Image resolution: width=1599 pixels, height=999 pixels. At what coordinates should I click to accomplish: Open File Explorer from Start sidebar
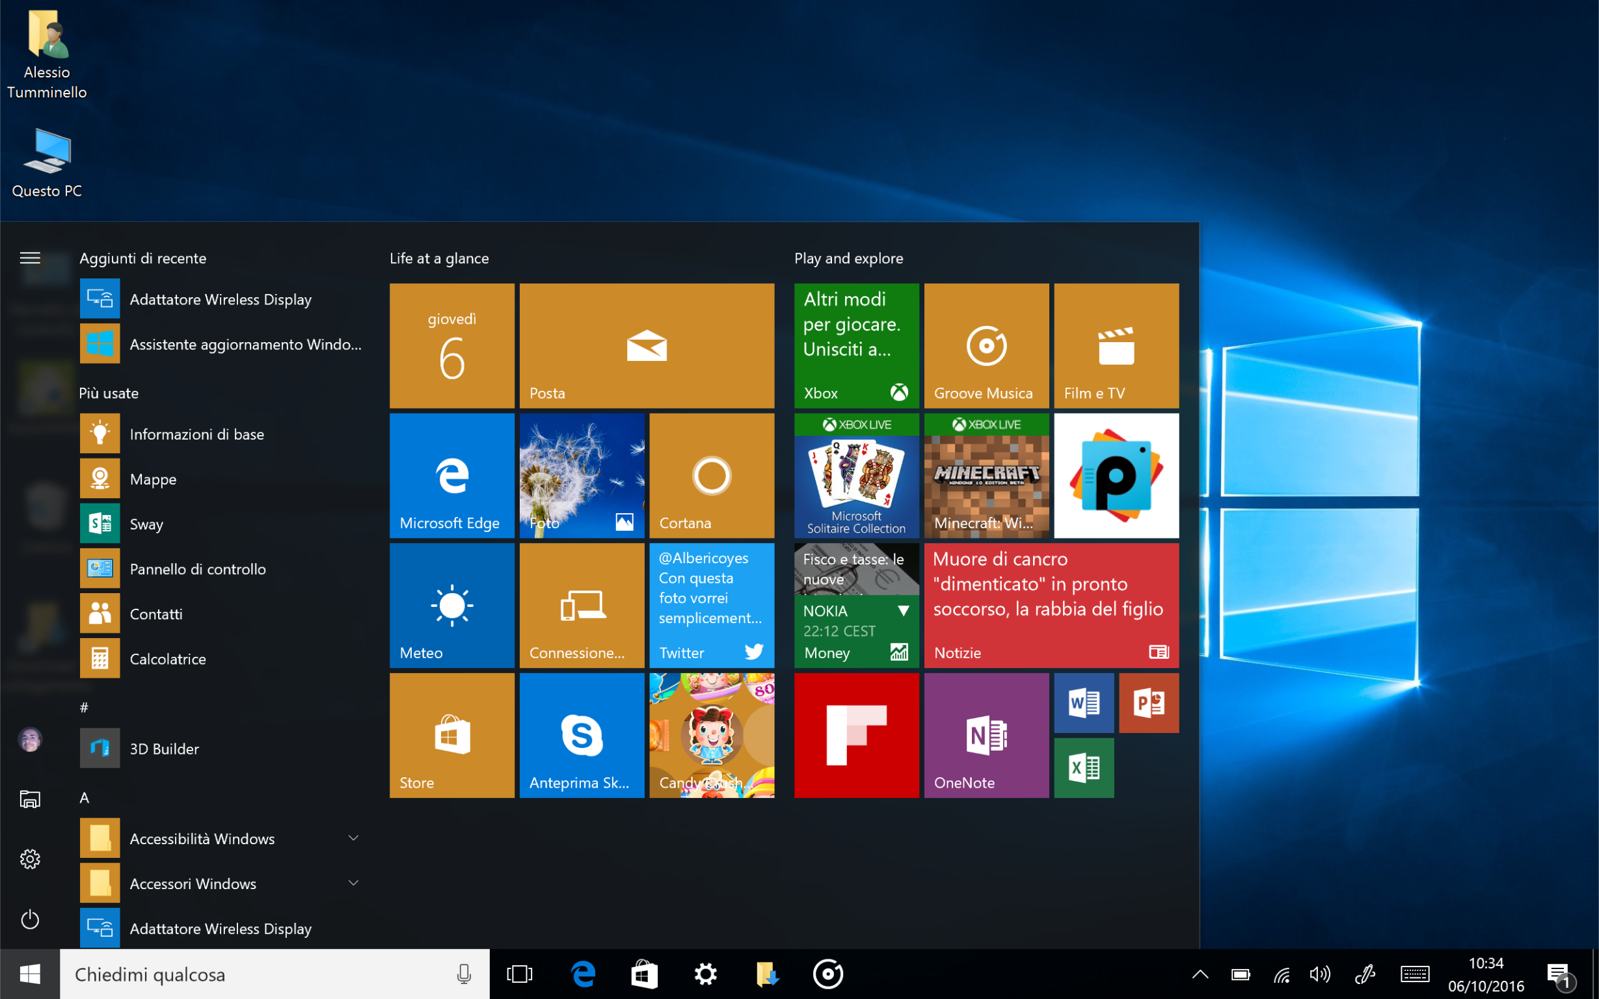coord(30,799)
